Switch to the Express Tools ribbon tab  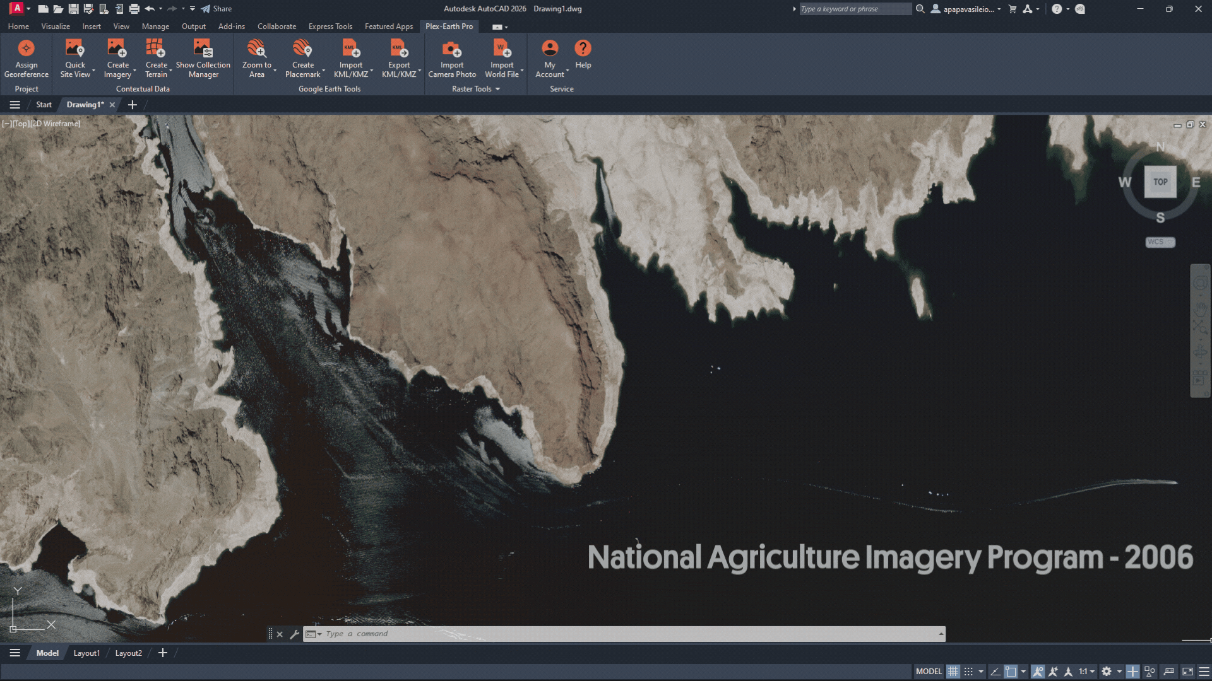[x=330, y=26]
